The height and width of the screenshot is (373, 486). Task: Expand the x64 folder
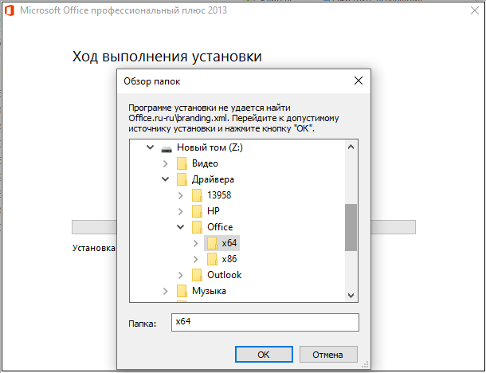coord(196,243)
